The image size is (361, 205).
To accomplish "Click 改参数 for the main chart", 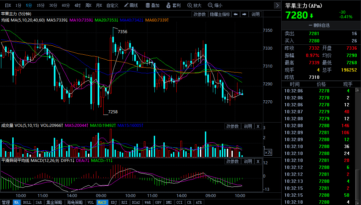I will tap(200, 14).
